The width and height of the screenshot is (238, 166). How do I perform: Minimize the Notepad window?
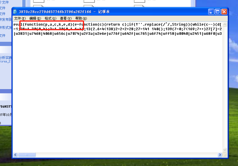click(211, 12)
